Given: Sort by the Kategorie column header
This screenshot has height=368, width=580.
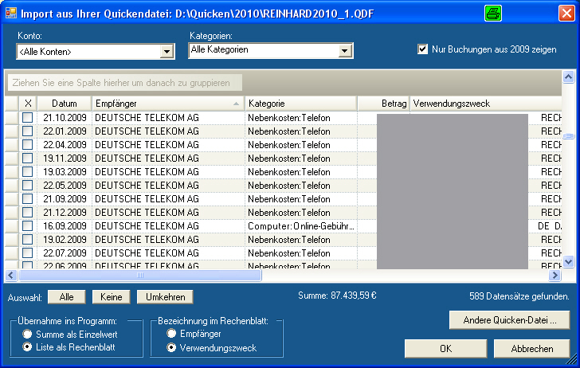Looking at the screenshot, I should tap(300, 104).
